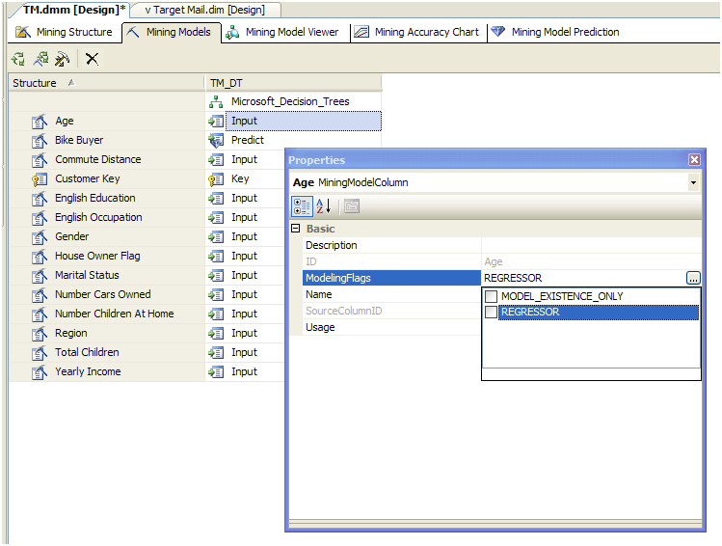
Task: Sort properties alphabetically with A-Z icon
Action: (x=323, y=205)
